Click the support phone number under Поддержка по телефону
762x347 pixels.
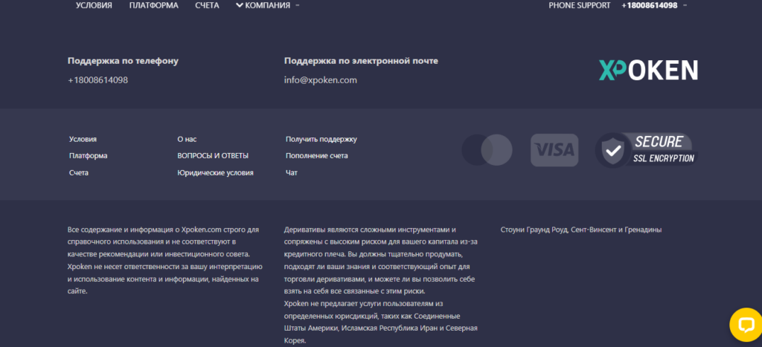tap(97, 80)
